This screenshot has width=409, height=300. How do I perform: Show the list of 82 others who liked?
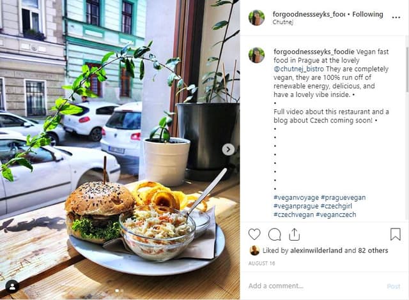373,250
